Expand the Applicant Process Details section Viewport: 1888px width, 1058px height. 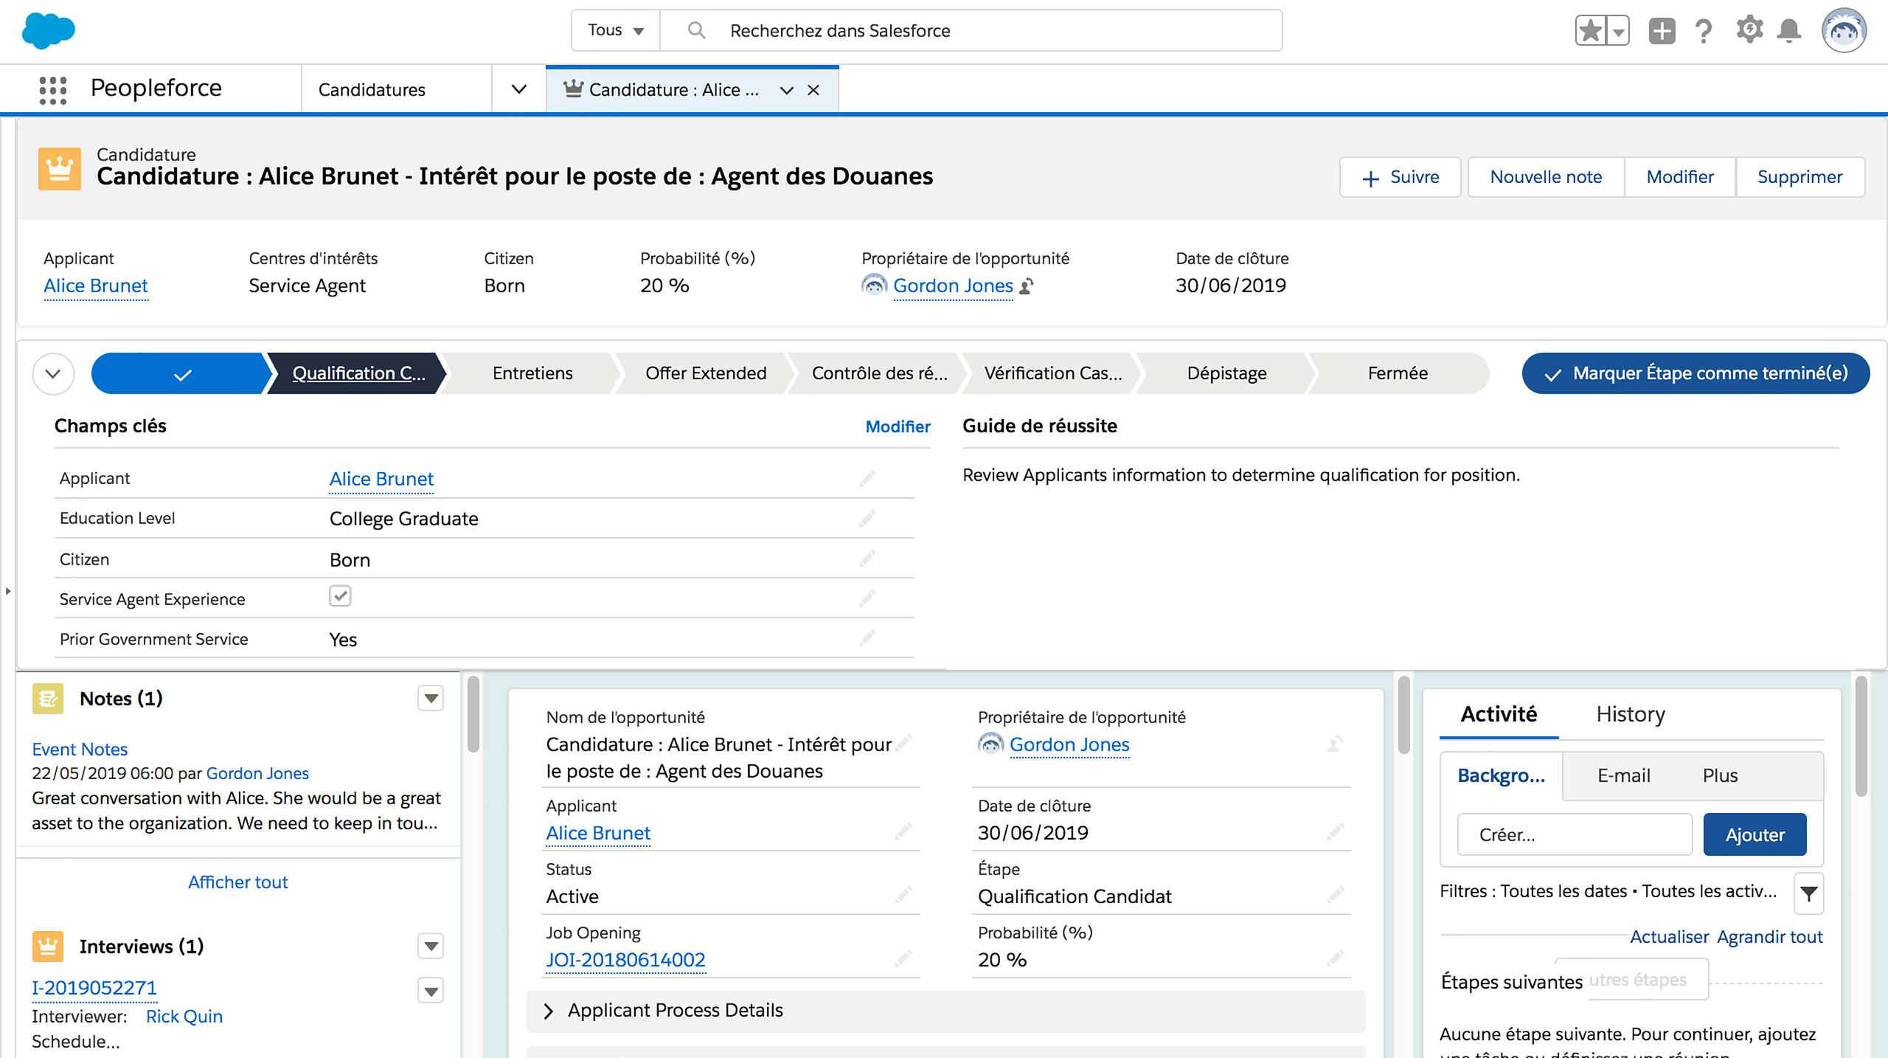click(x=945, y=1011)
